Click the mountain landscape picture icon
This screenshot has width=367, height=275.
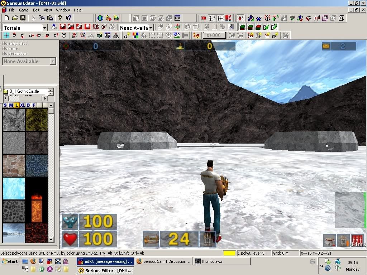[177, 35]
